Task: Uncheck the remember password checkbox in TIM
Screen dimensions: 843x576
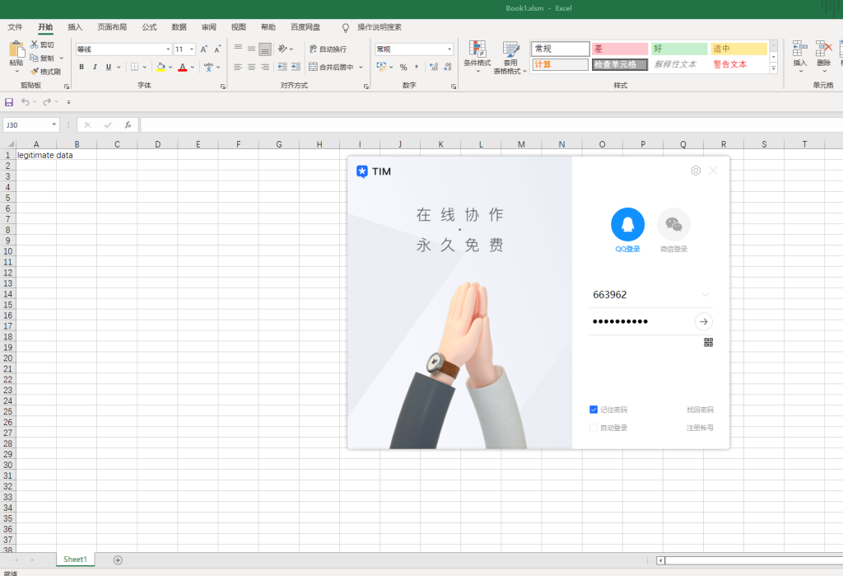Action: pos(594,410)
